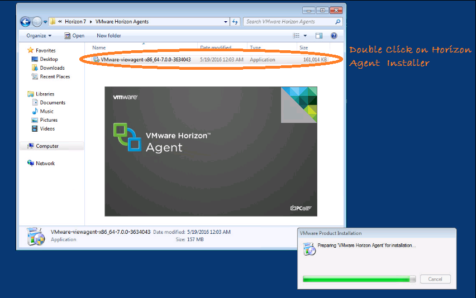The width and height of the screenshot is (476, 298).
Task: Open recent locations dropdown next to nav arrows
Action: [x=45, y=22]
